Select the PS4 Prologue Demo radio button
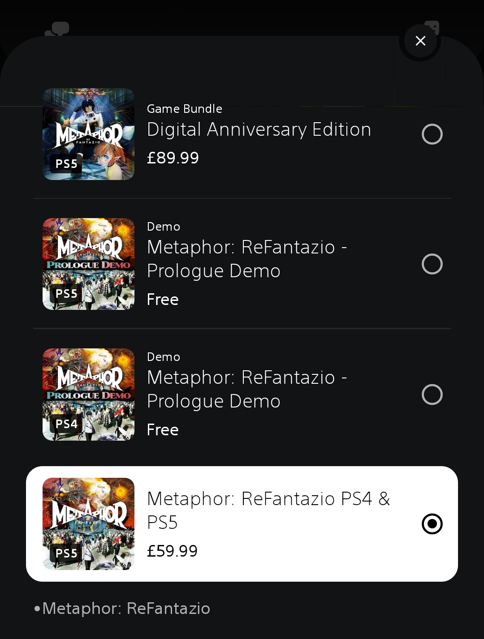The image size is (484, 639). tap(432, 395)
